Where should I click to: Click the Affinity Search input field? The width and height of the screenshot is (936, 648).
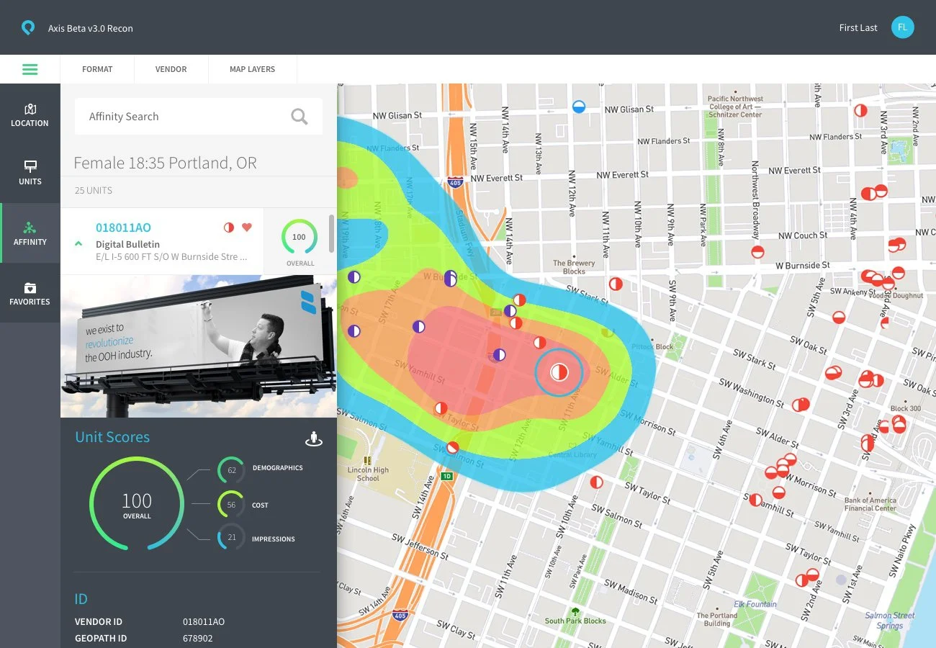point(199,117)
